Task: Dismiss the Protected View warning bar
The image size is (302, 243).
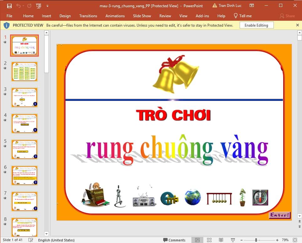Action: [x=297, y=25]
